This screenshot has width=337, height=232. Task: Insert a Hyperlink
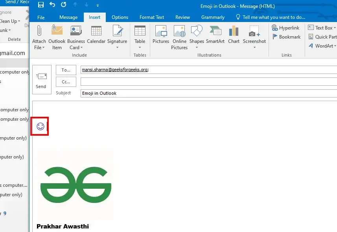point(285,28)
